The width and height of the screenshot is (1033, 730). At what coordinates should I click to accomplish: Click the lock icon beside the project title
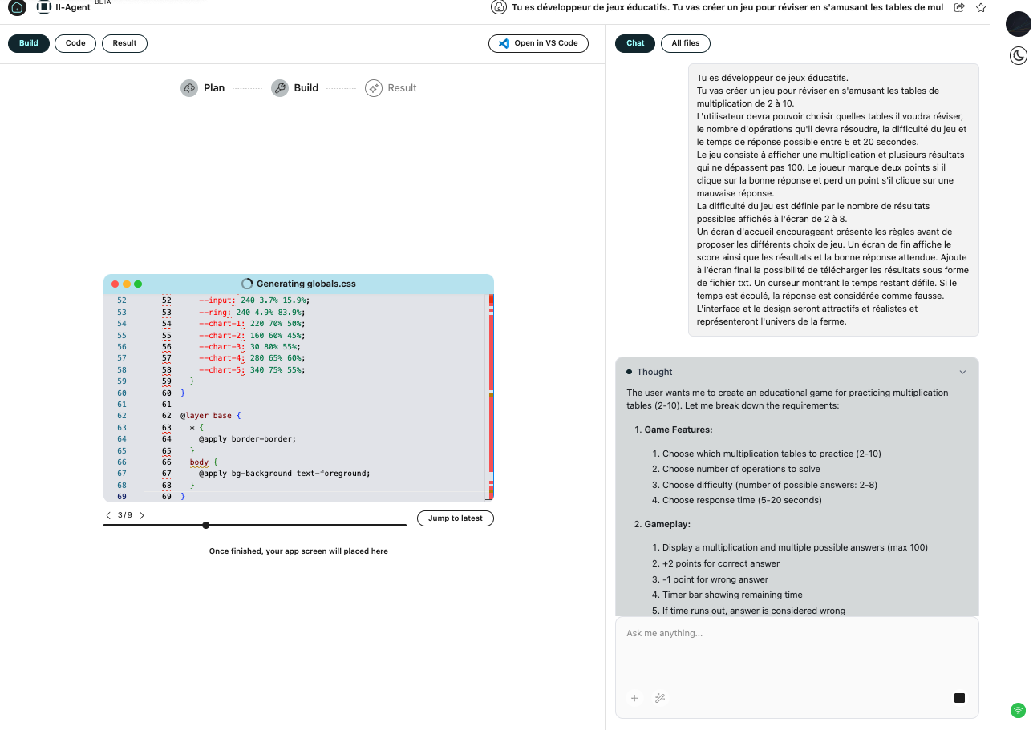(499, 8)
